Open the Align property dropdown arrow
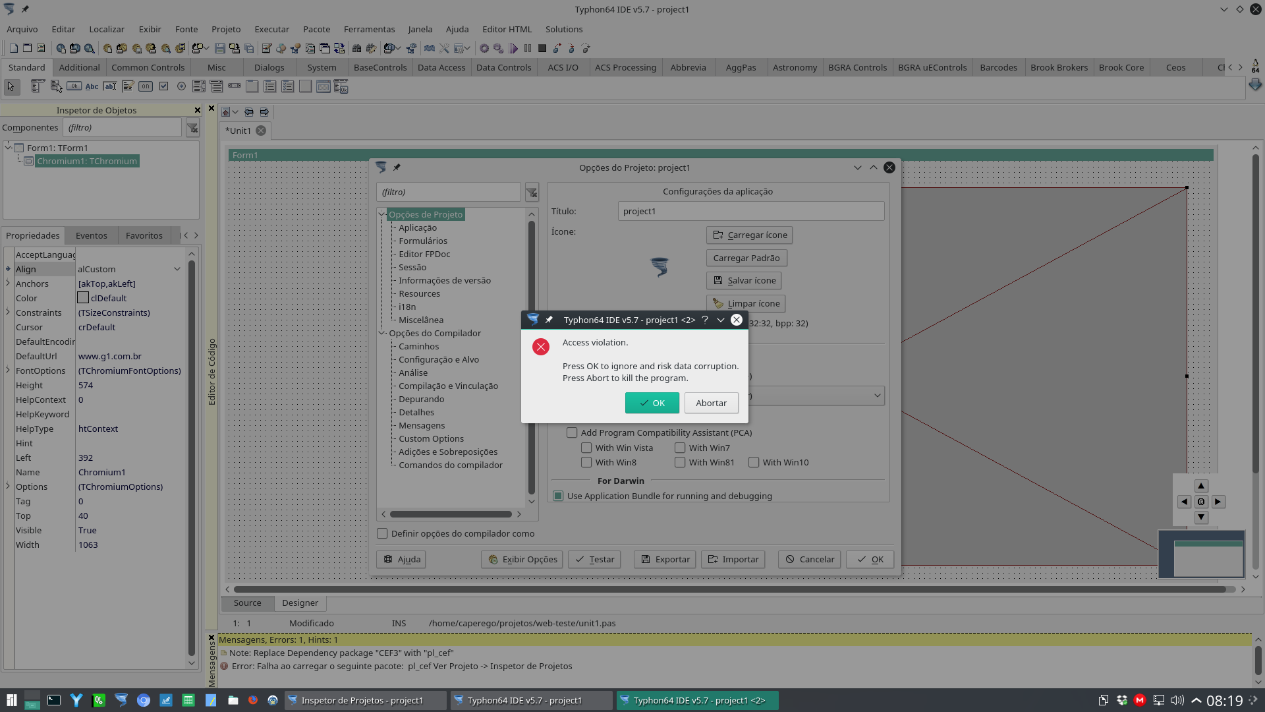The height and width of the screenshot is (712, 1265). click(177, 269)
